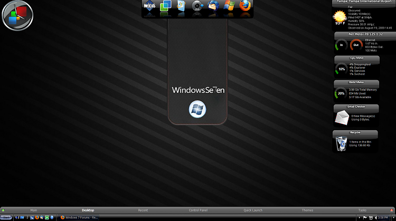Click the Windows flag icon in dock
396x221 pixels.
click(229, 6)
